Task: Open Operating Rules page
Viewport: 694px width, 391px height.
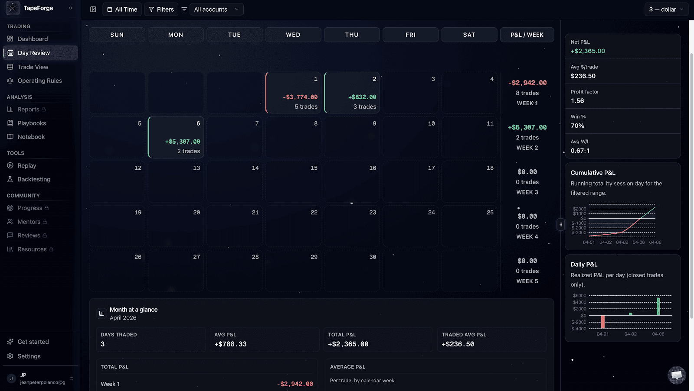Action: coord(39,81)
